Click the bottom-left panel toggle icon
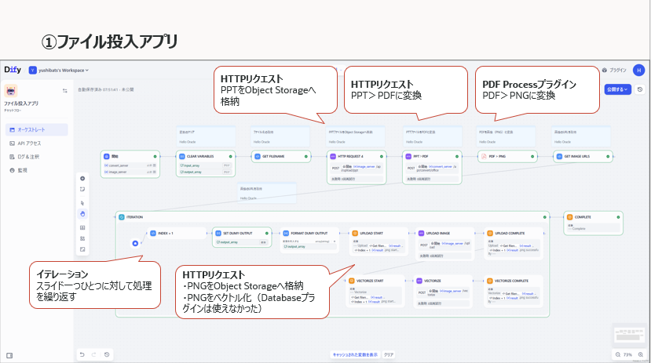651x363 pixels. point(9,355)
